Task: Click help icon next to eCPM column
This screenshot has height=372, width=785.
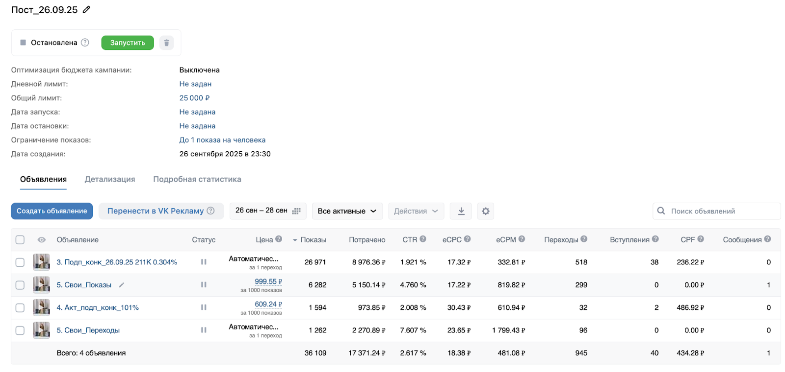Action: click(522, 239)
